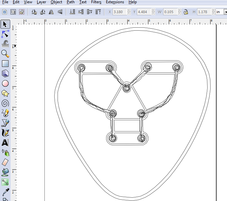The width and height of the screenshot is (227, 201).
Task: Click the X position field
Action: click(120, 12)
